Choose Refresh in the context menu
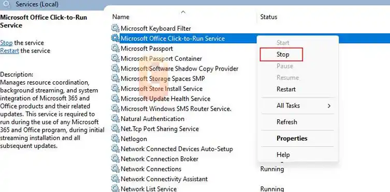Screen dimensions: 390x192 click(287, 122)
